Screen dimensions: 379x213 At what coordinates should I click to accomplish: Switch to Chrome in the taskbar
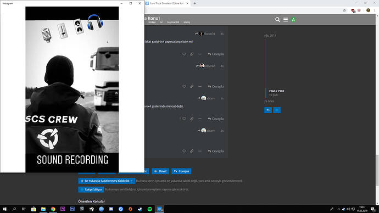(53, 209)
